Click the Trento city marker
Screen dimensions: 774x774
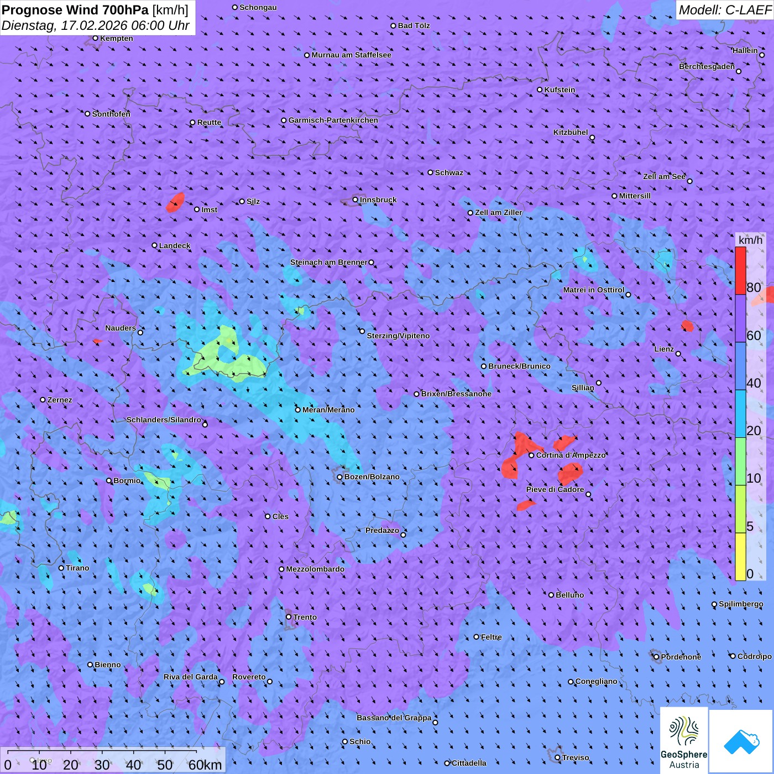pos(289,617)
